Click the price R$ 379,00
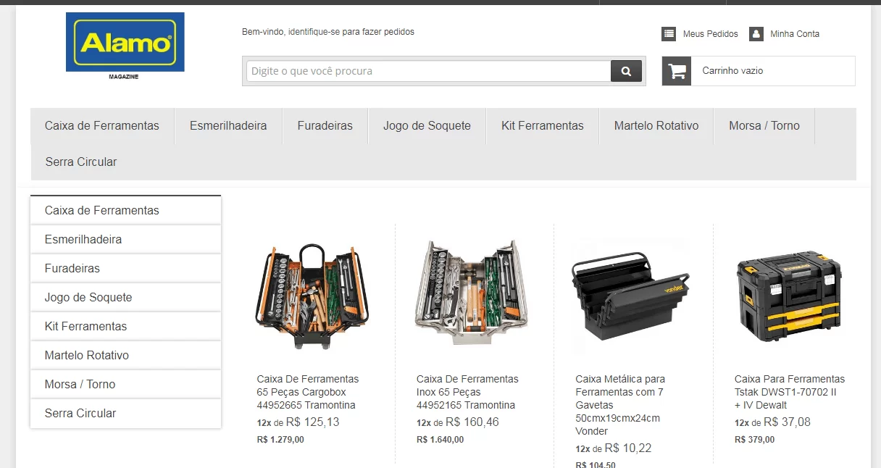The width and height of the screenshot is (881, 468). tap(754, 440)
